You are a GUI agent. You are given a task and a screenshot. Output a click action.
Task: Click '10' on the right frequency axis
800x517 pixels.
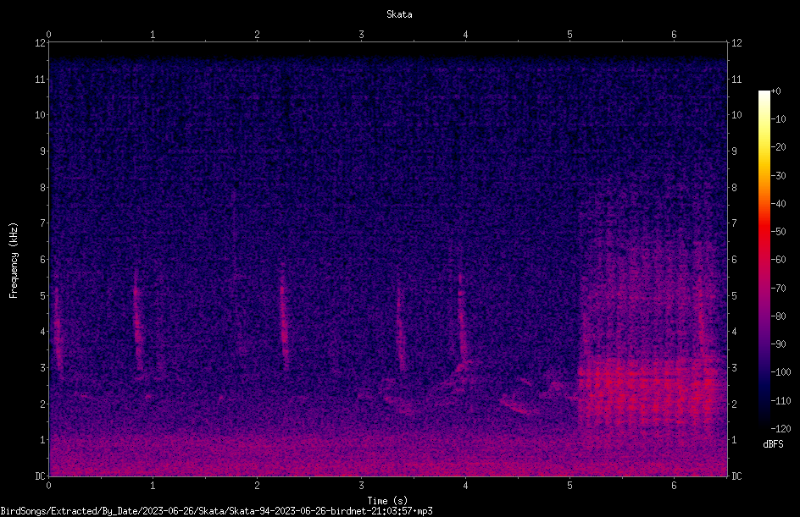(736, 115)
